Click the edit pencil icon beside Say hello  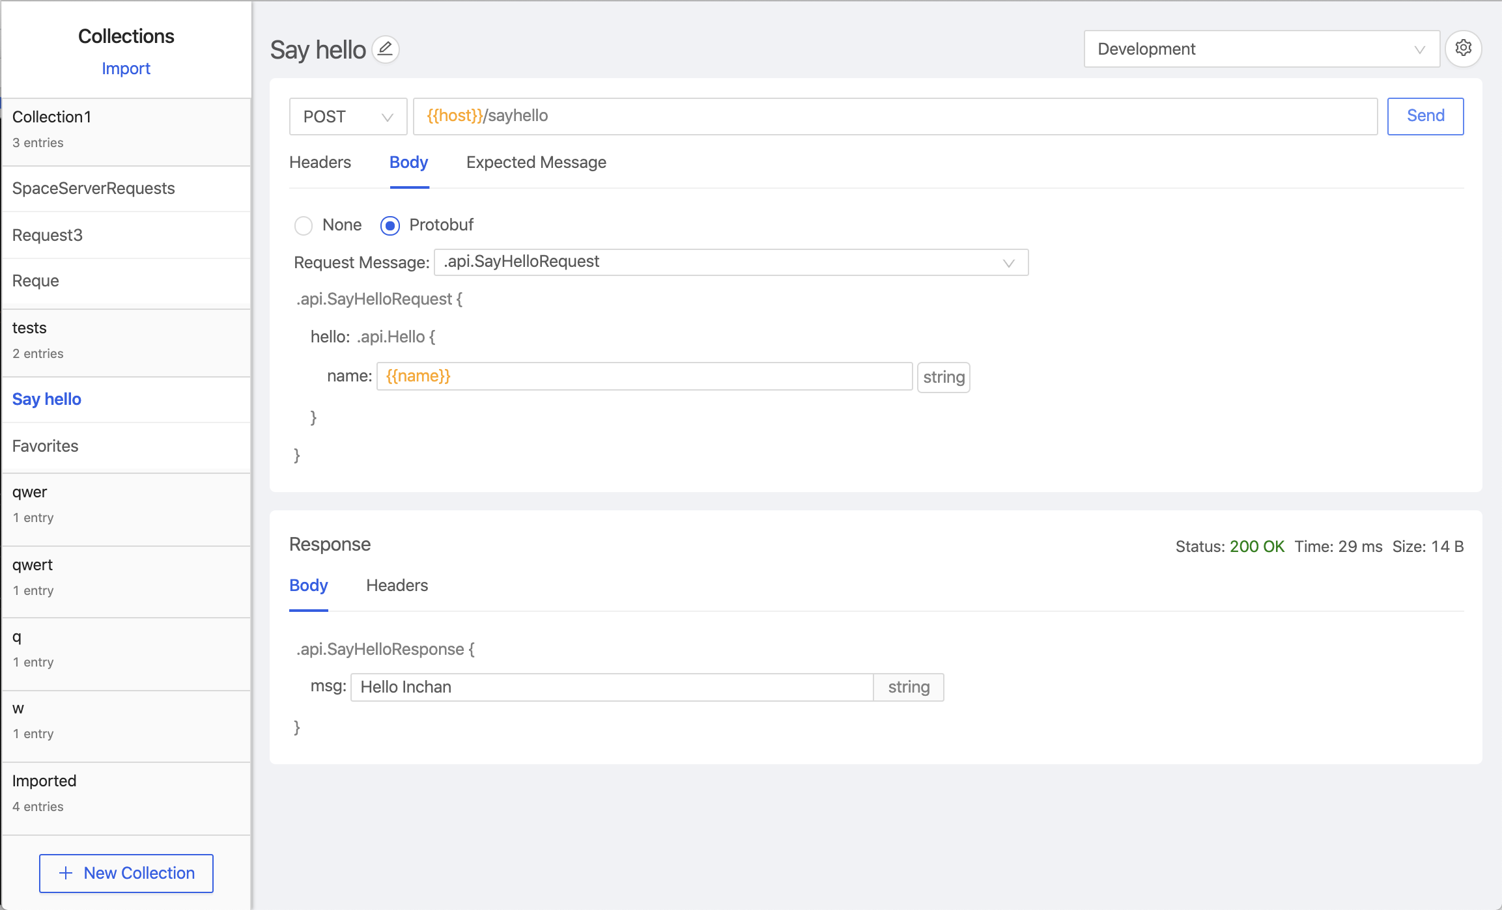(385, 49)
